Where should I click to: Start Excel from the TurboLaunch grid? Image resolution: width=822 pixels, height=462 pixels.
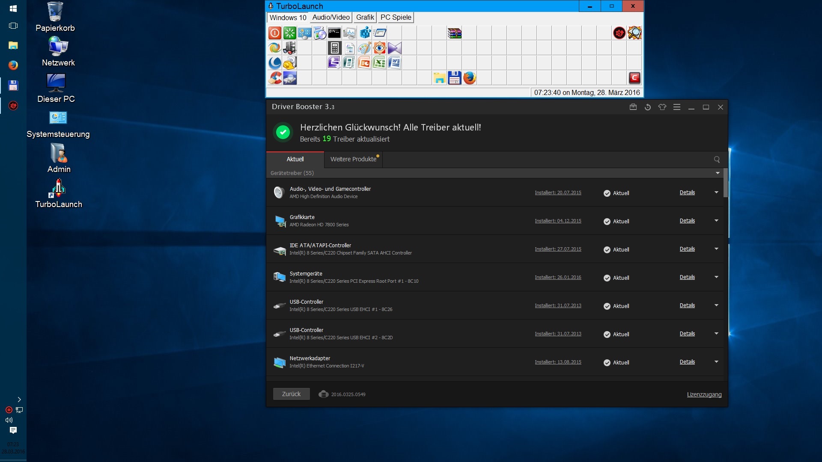[379, 63]
